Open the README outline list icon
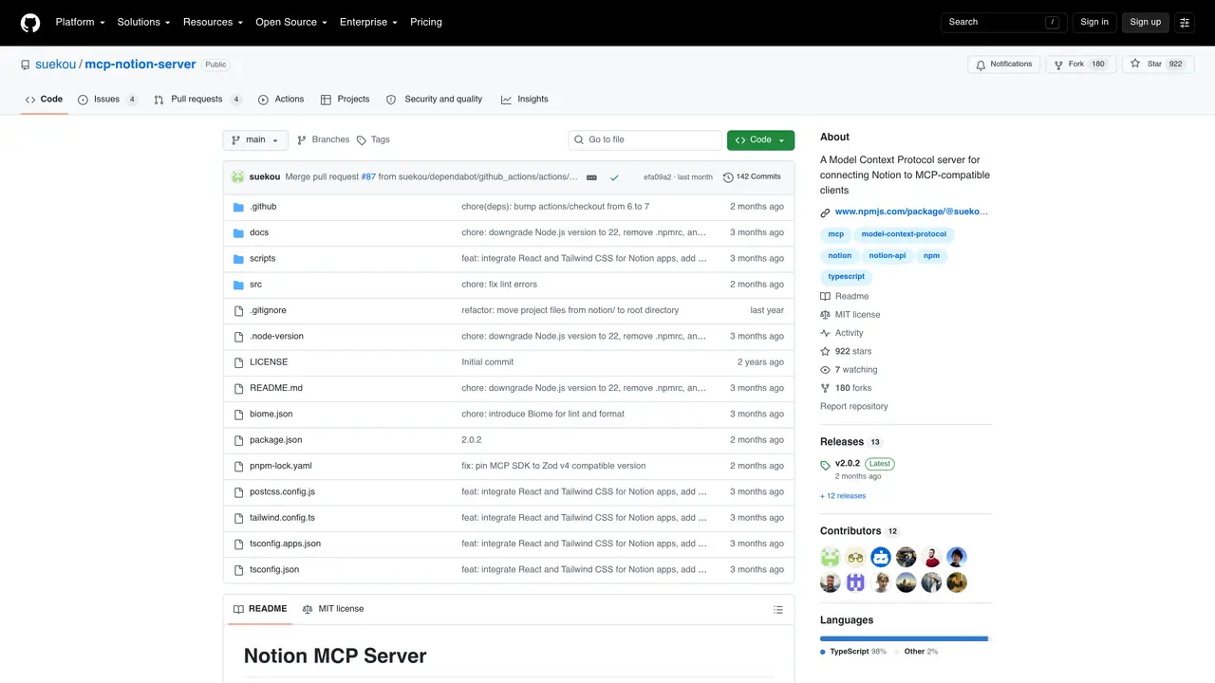The image size is (1215, 683). 778,609
